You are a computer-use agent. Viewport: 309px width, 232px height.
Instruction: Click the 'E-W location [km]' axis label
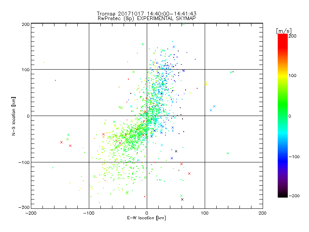point(146,218)
